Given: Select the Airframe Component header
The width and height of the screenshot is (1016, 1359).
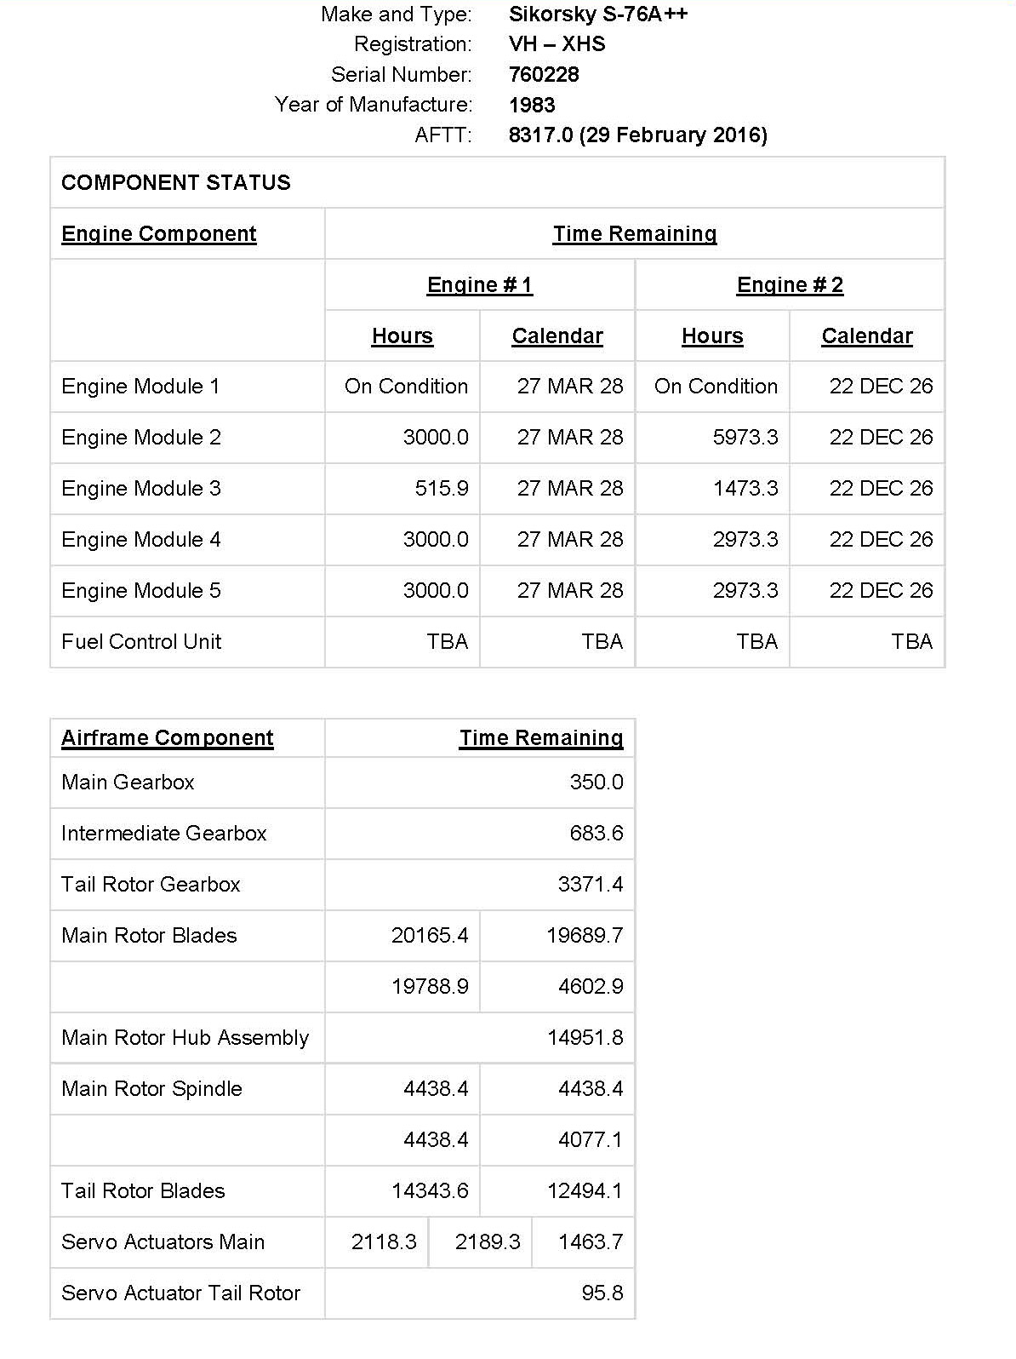Looking at the screenshot, I should coord(168,738).
